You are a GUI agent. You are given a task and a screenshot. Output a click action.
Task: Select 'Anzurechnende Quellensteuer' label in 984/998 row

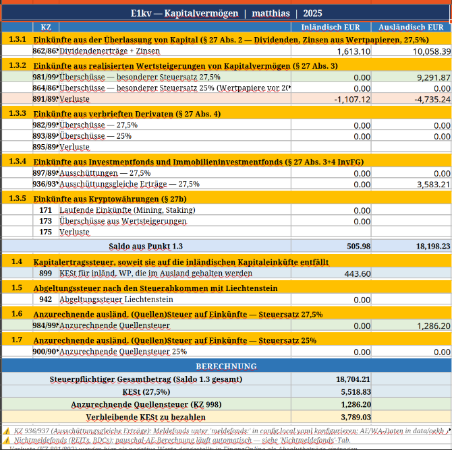tap(175, 325)
